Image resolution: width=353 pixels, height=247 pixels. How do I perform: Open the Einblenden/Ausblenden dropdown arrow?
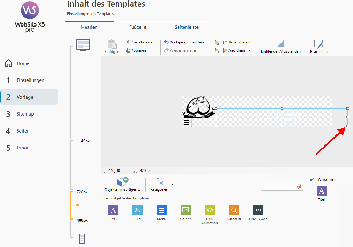(x=305, y=47)
